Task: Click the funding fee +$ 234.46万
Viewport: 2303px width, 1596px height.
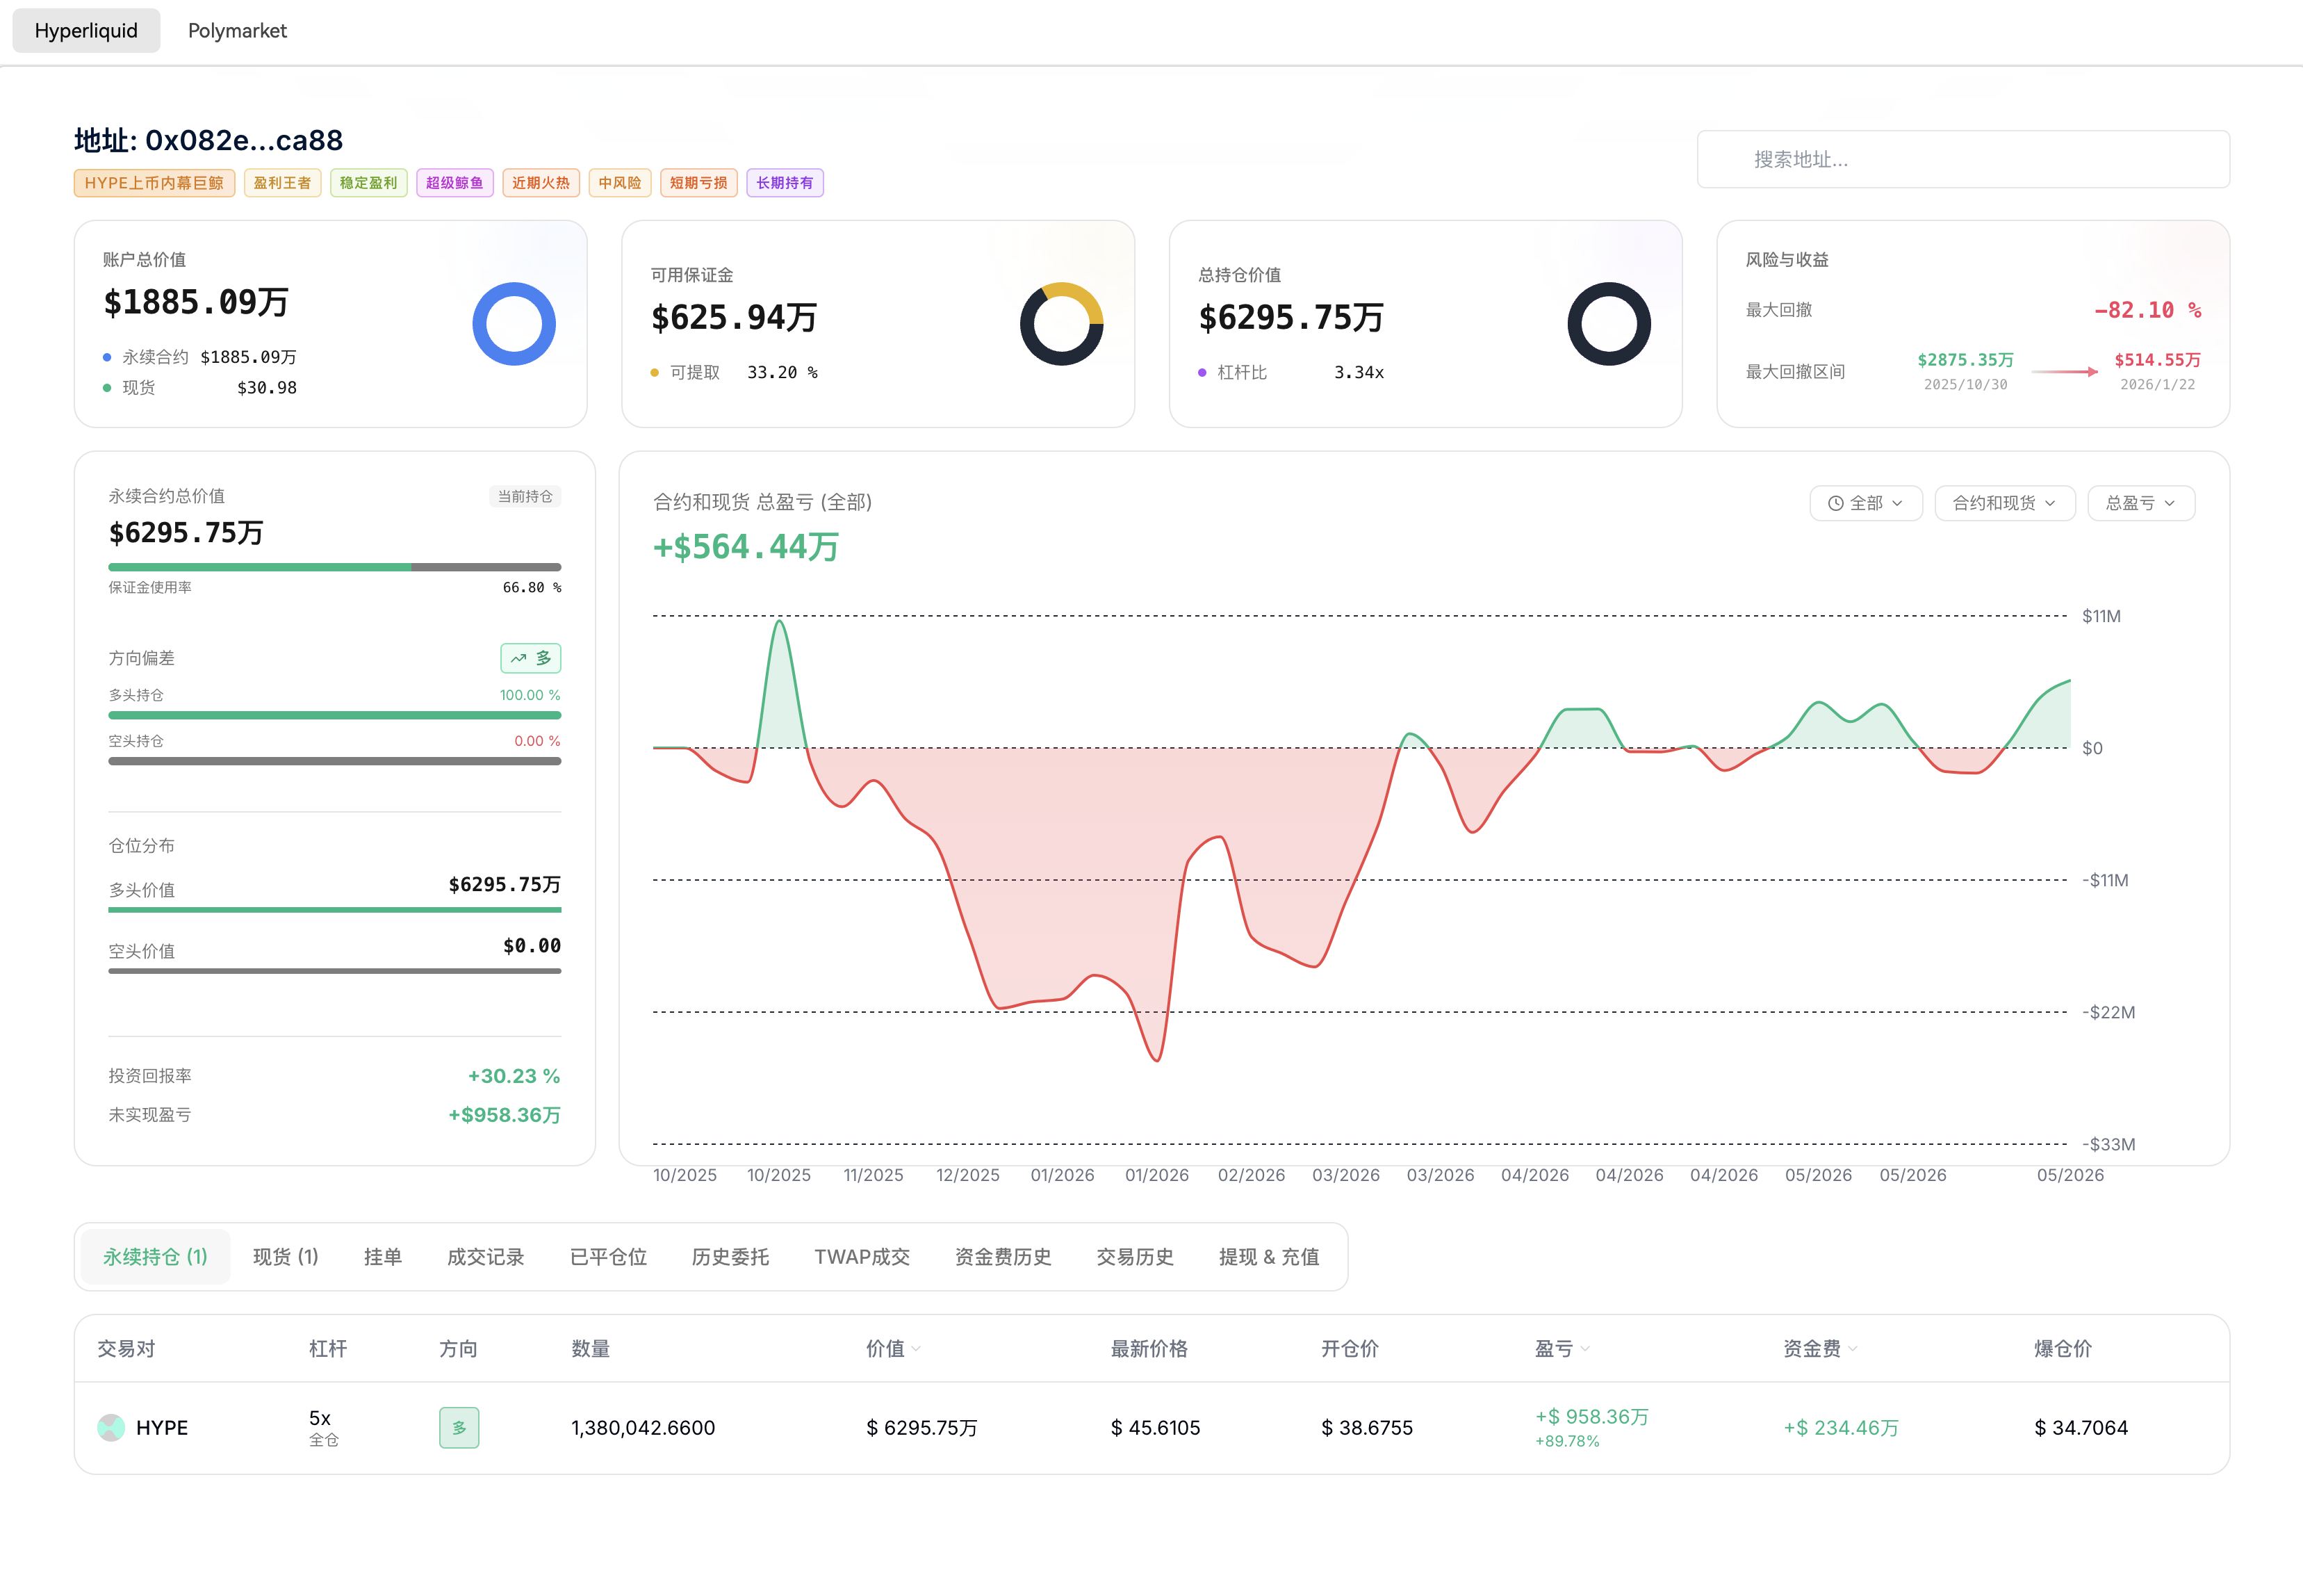Action: [x=1841, y=1428]
